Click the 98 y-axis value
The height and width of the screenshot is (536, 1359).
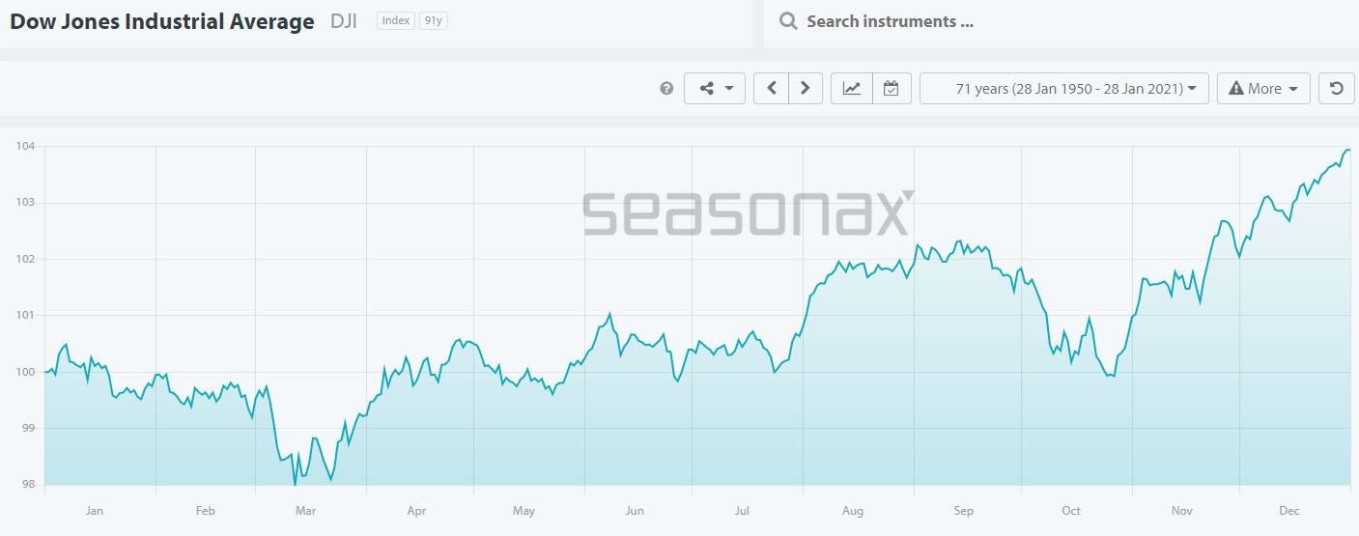(28, 485)
